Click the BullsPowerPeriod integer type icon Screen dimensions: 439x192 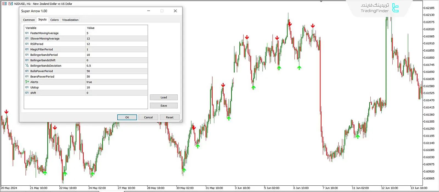click(x=27, y=71)
